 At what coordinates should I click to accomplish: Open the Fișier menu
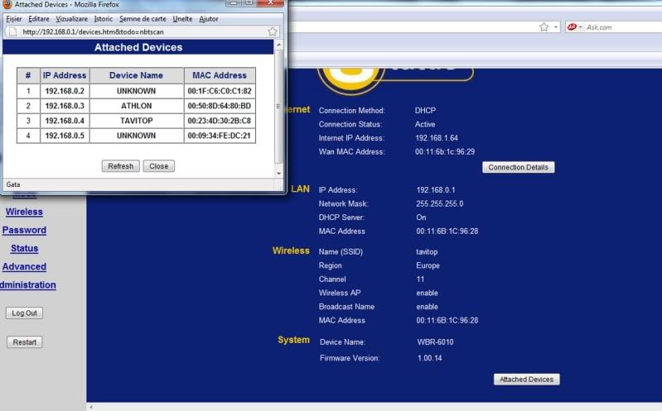13,18
